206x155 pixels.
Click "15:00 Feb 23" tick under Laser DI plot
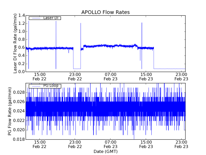(146, 77)
